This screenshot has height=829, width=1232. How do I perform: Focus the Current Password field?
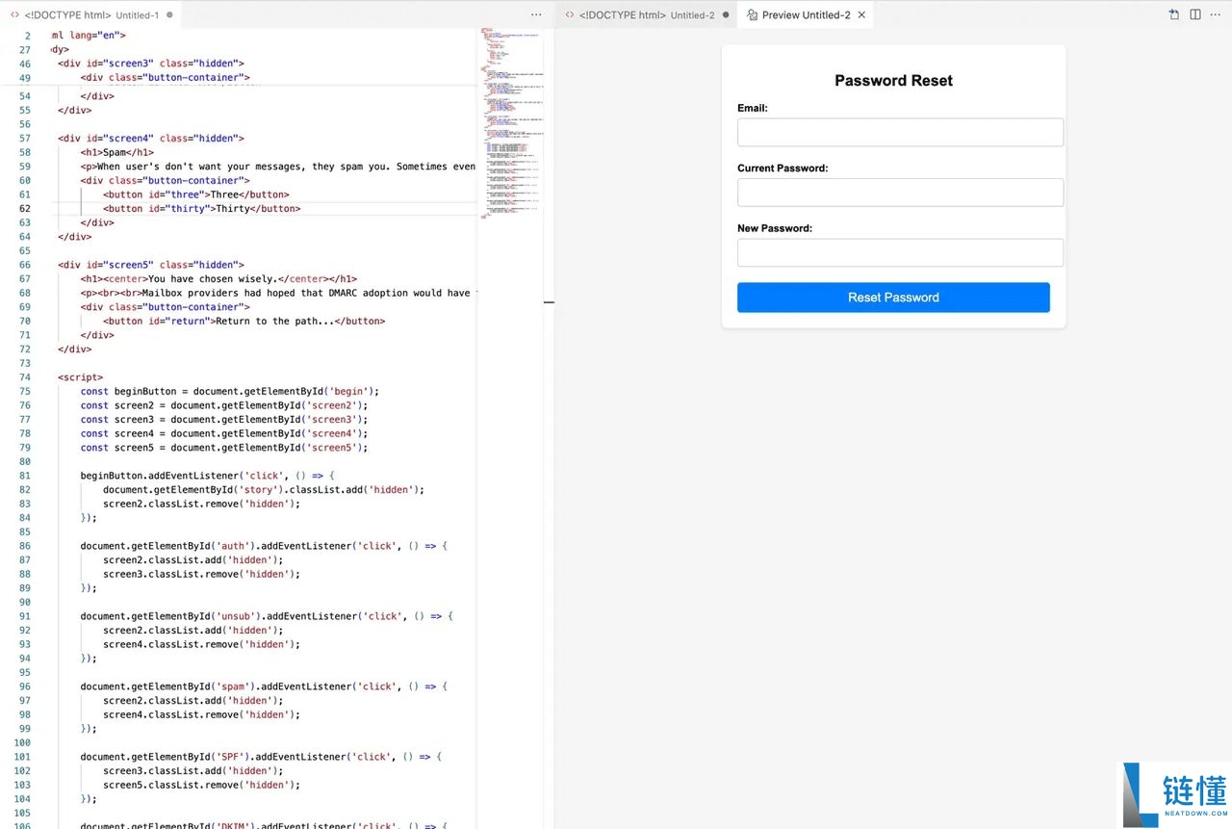point(900,193)
